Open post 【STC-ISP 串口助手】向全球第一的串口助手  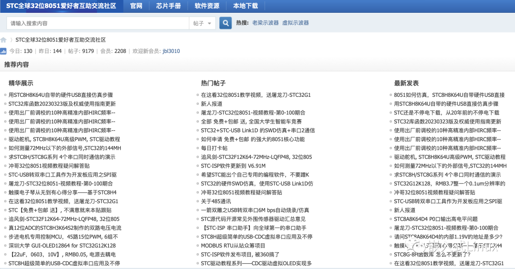[x=254, y=228]
